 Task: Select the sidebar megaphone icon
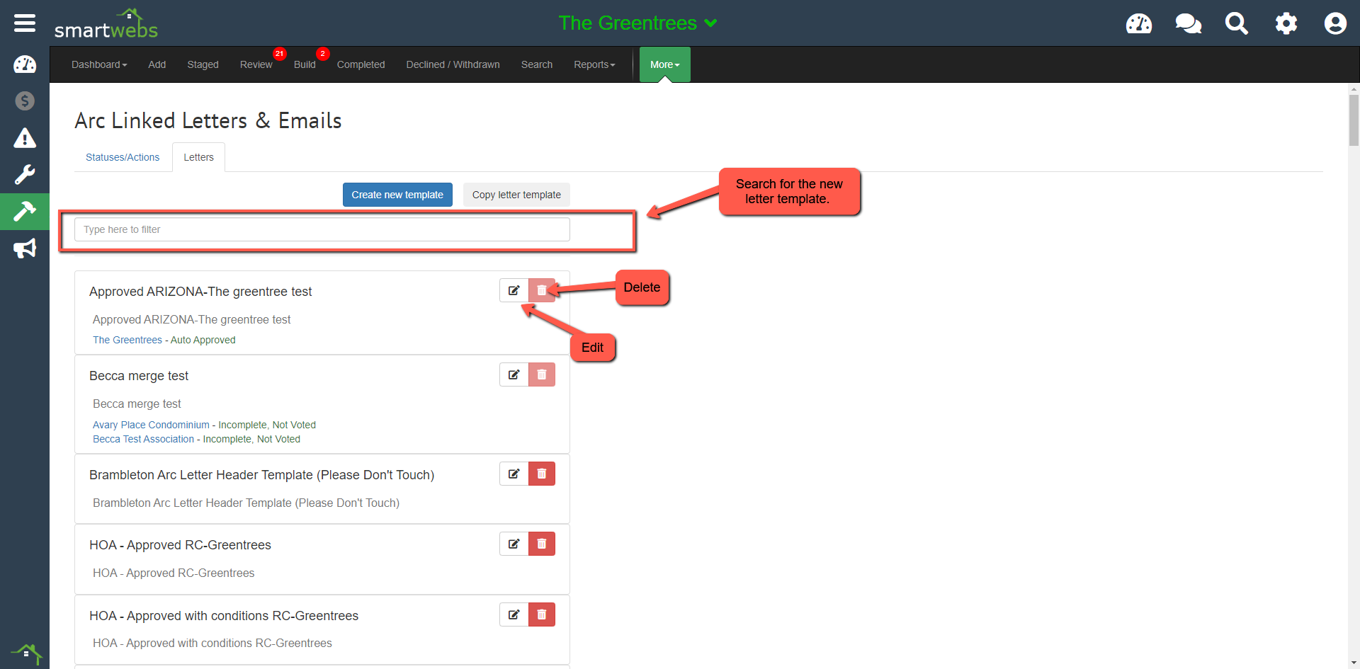click(25, 248)
